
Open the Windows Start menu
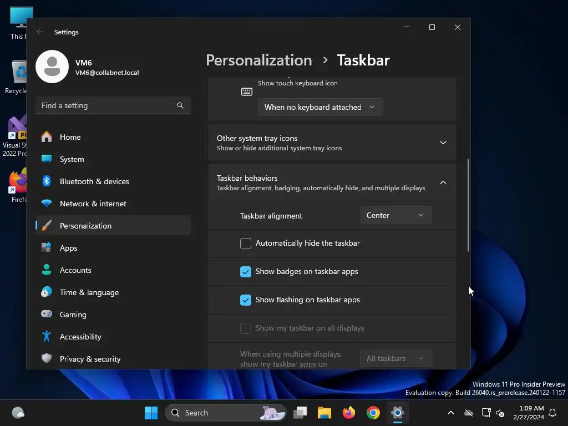pyautogui.click(x=151, y=413)
